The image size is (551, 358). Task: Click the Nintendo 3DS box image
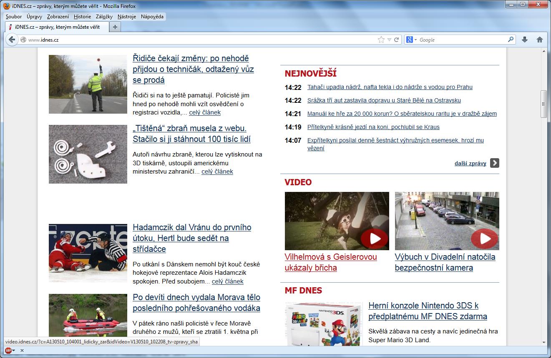pos(324,325)
